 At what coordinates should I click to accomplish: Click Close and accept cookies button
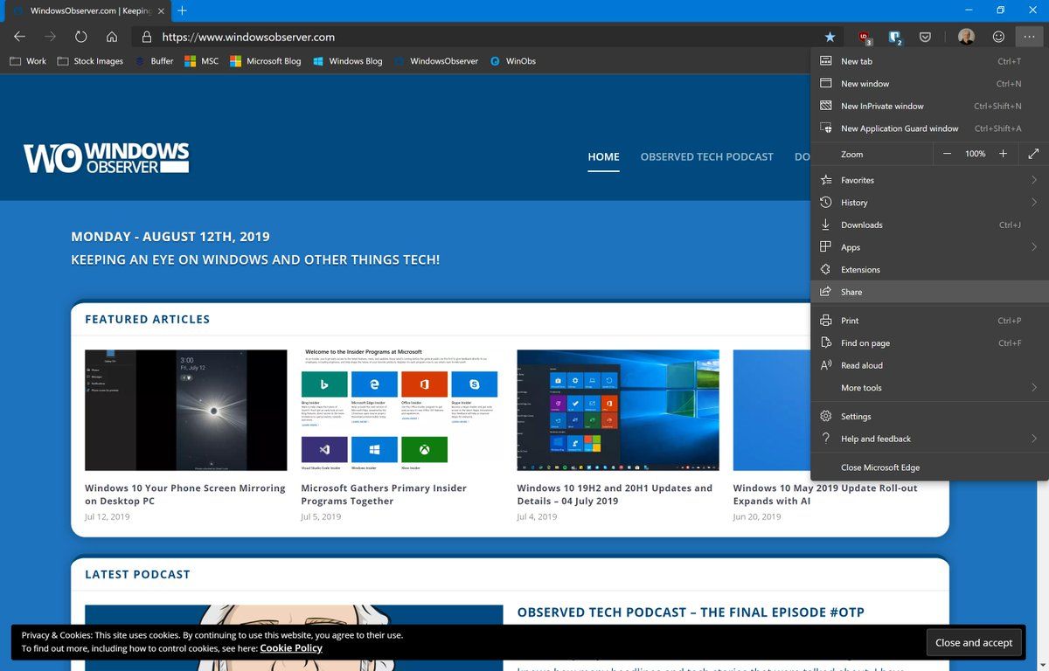pos(974,642)
